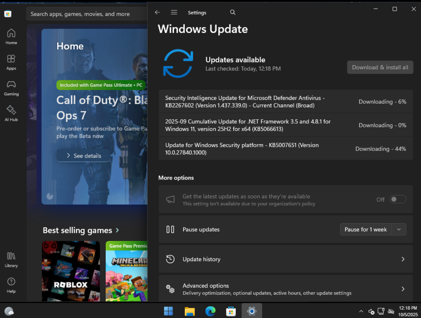Open Library in Microsoft Store sidebar
The width and height of the screenshot is (421, 318).
(11, 260)
